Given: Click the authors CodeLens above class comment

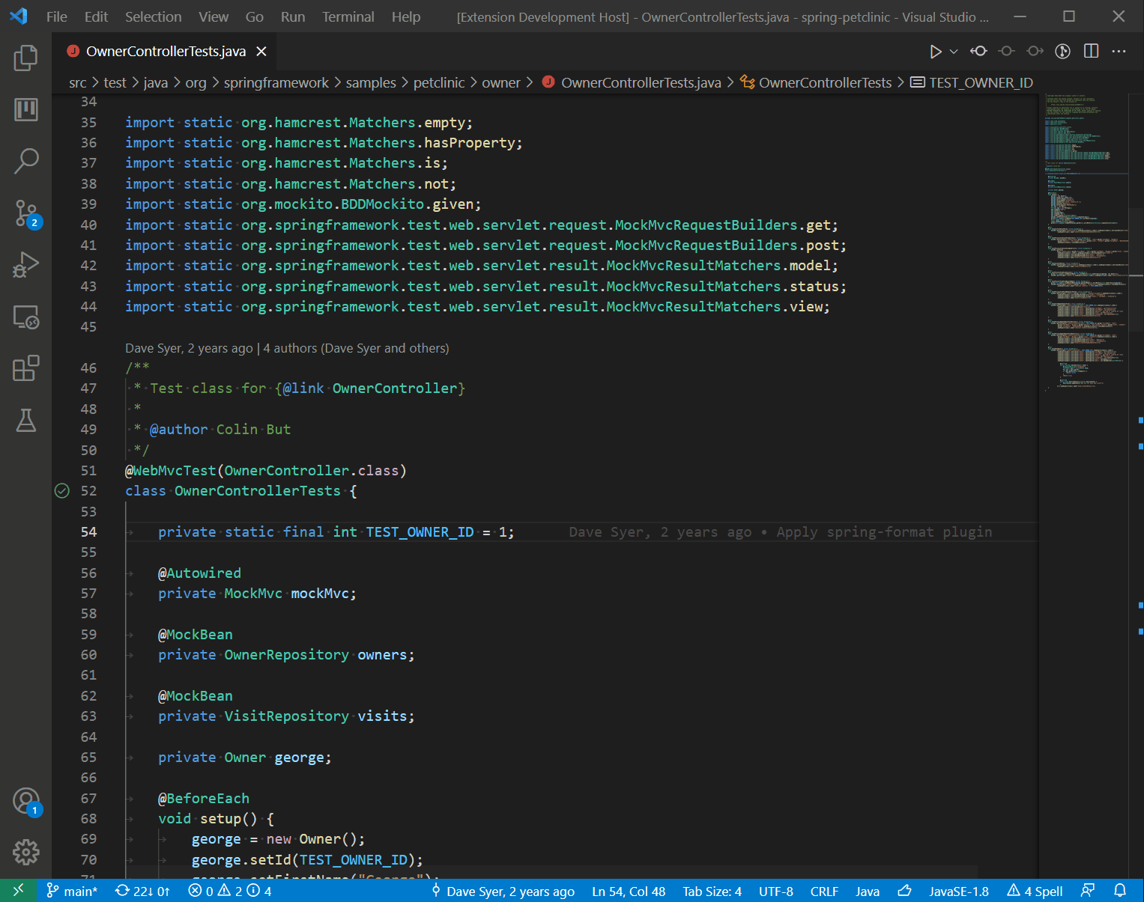Looking at the screenshot, I should point(356,348).
